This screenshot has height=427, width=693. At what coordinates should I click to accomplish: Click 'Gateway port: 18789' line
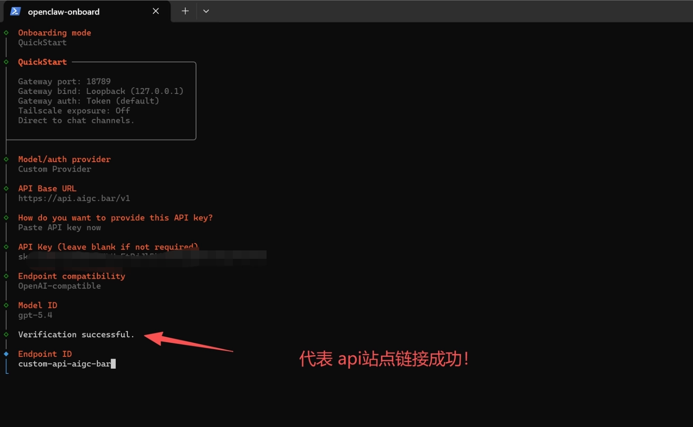(65, 81)
